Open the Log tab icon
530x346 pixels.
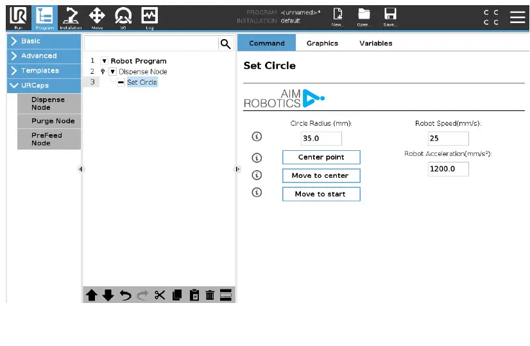[150, 18]
